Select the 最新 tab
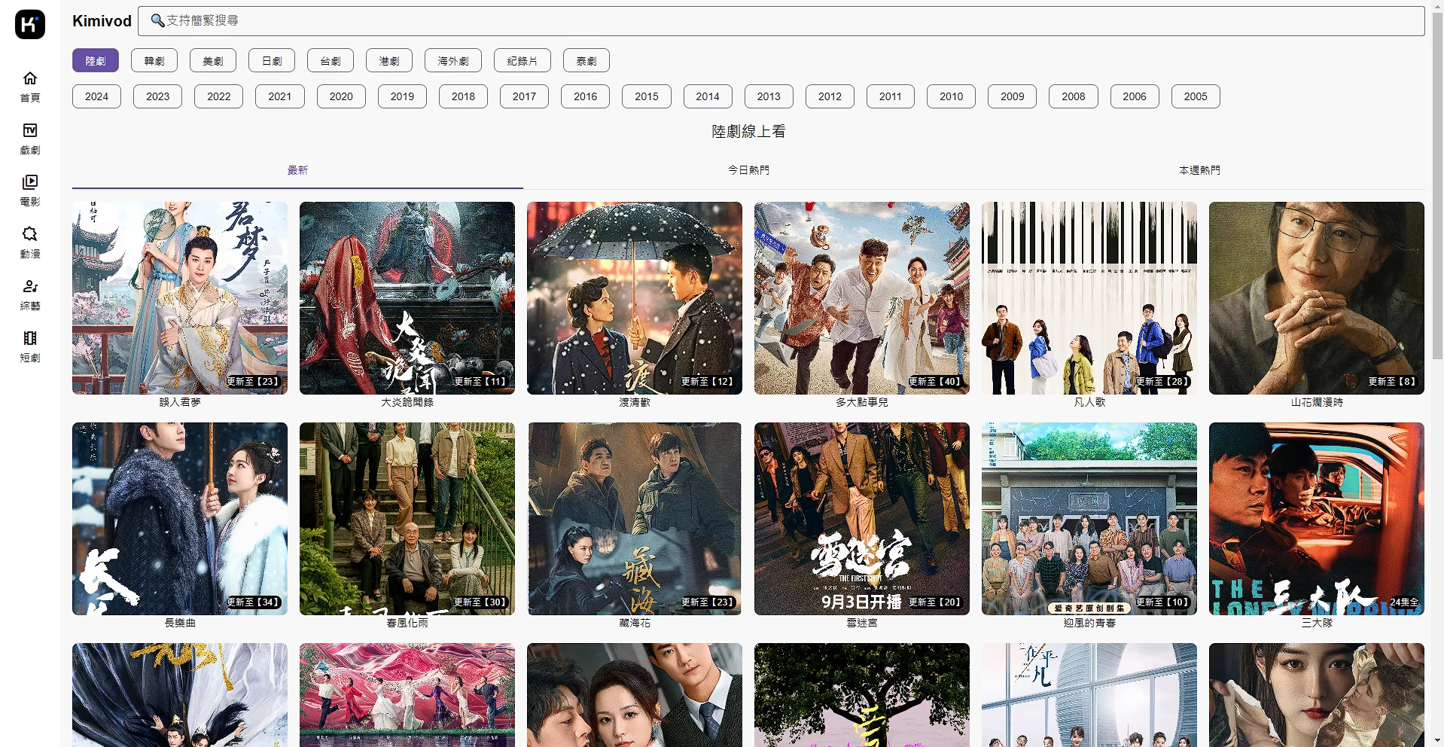Viewport: 1444px width, 747px height. coord(297,170)
